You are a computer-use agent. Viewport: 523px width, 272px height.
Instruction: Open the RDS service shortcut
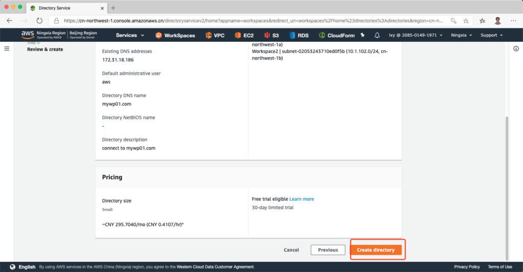[x=299, y=35]
